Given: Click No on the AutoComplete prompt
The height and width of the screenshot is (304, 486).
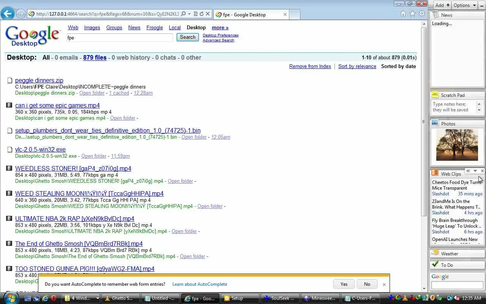Looking at the screenshot, I should click(367, 284).
